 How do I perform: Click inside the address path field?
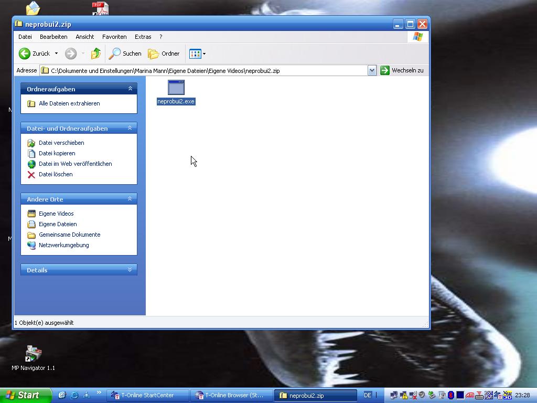(210, 70)
